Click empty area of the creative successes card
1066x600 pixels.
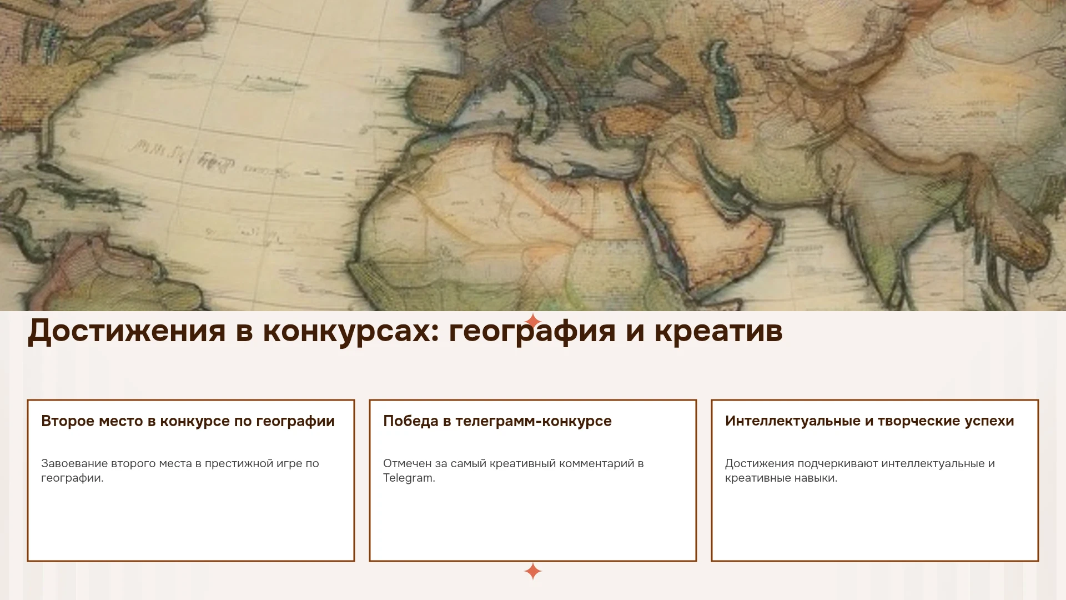pyautogui.click(x=875, y=525)
